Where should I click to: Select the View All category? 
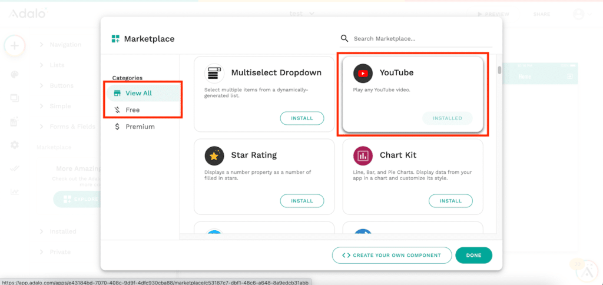[138, 93]
